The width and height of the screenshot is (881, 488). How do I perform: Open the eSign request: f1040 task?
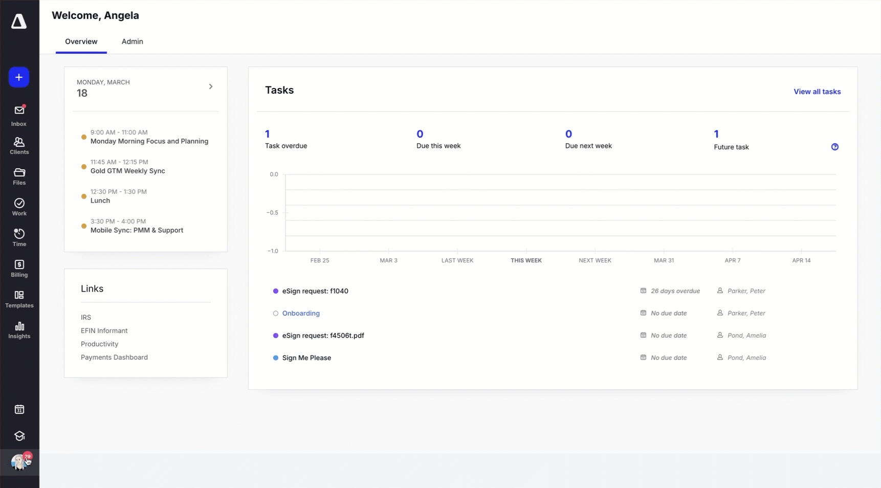[315, 291]
